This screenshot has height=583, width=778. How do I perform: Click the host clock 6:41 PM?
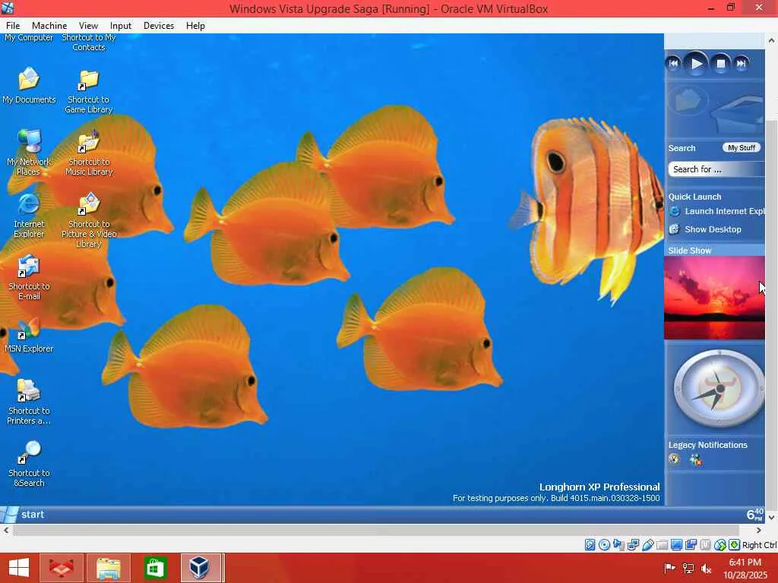coord(745,563)
